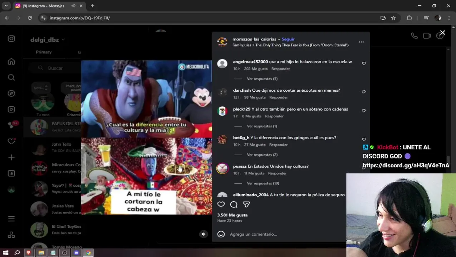Screen dimensions: 456x257
Task: Open puaszs profile avatar in the comments
Action: point(222,168)
